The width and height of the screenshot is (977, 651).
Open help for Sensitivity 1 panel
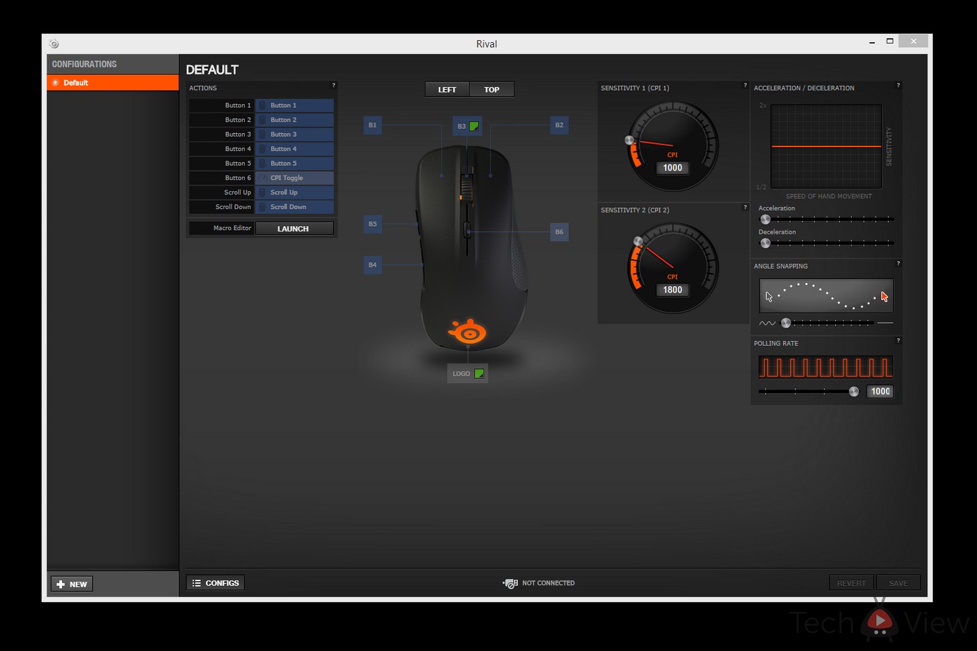tap(745, 86)
